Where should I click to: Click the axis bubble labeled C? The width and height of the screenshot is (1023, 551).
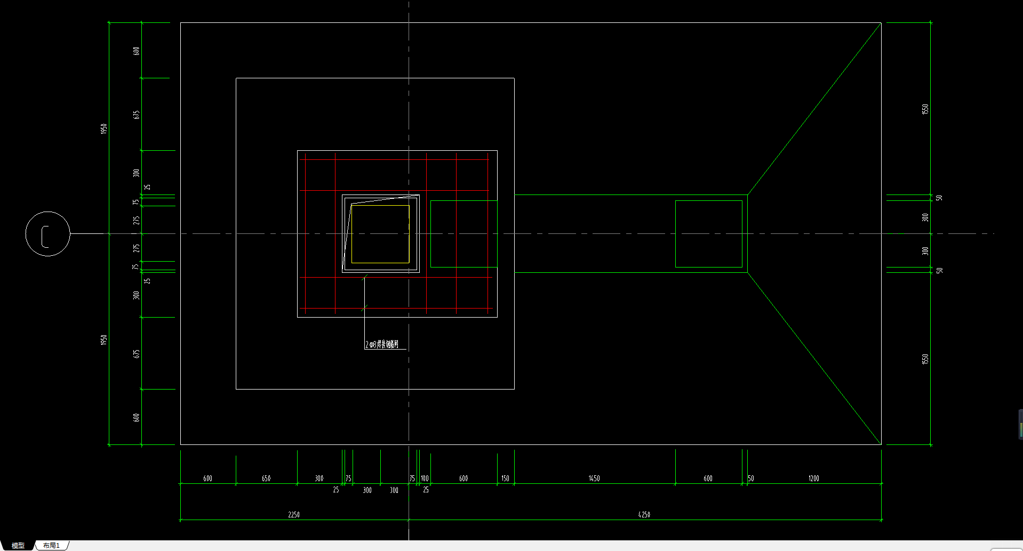point(47,233)
